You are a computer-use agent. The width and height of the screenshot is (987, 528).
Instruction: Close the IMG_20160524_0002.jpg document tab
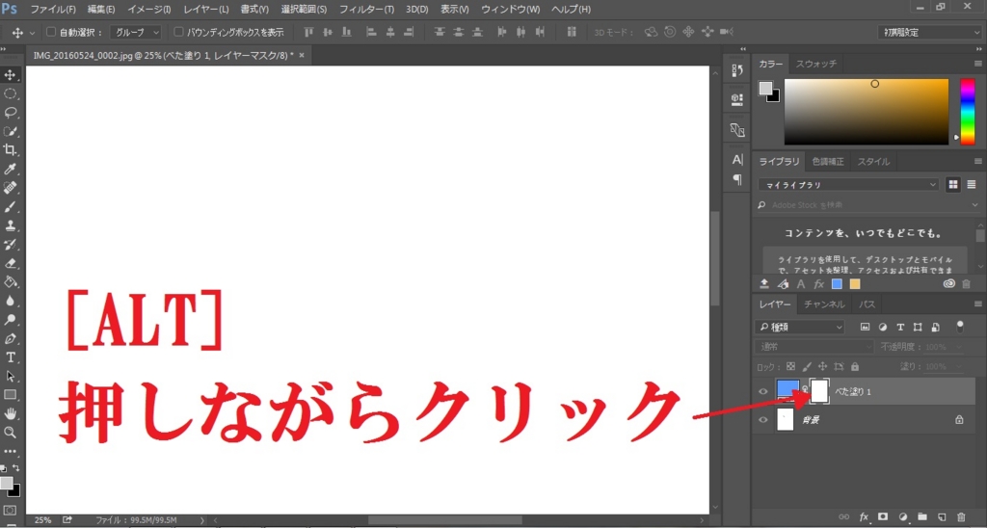coord(302,55)
